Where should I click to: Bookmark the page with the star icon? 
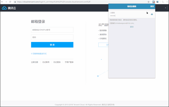pyautogui.click(x=148, y=2)
